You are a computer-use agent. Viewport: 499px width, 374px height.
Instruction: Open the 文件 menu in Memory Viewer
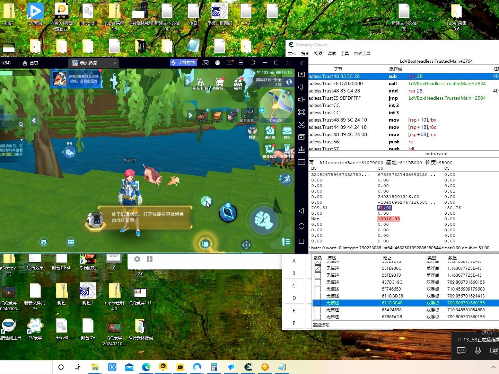click(x=292, y=53)
